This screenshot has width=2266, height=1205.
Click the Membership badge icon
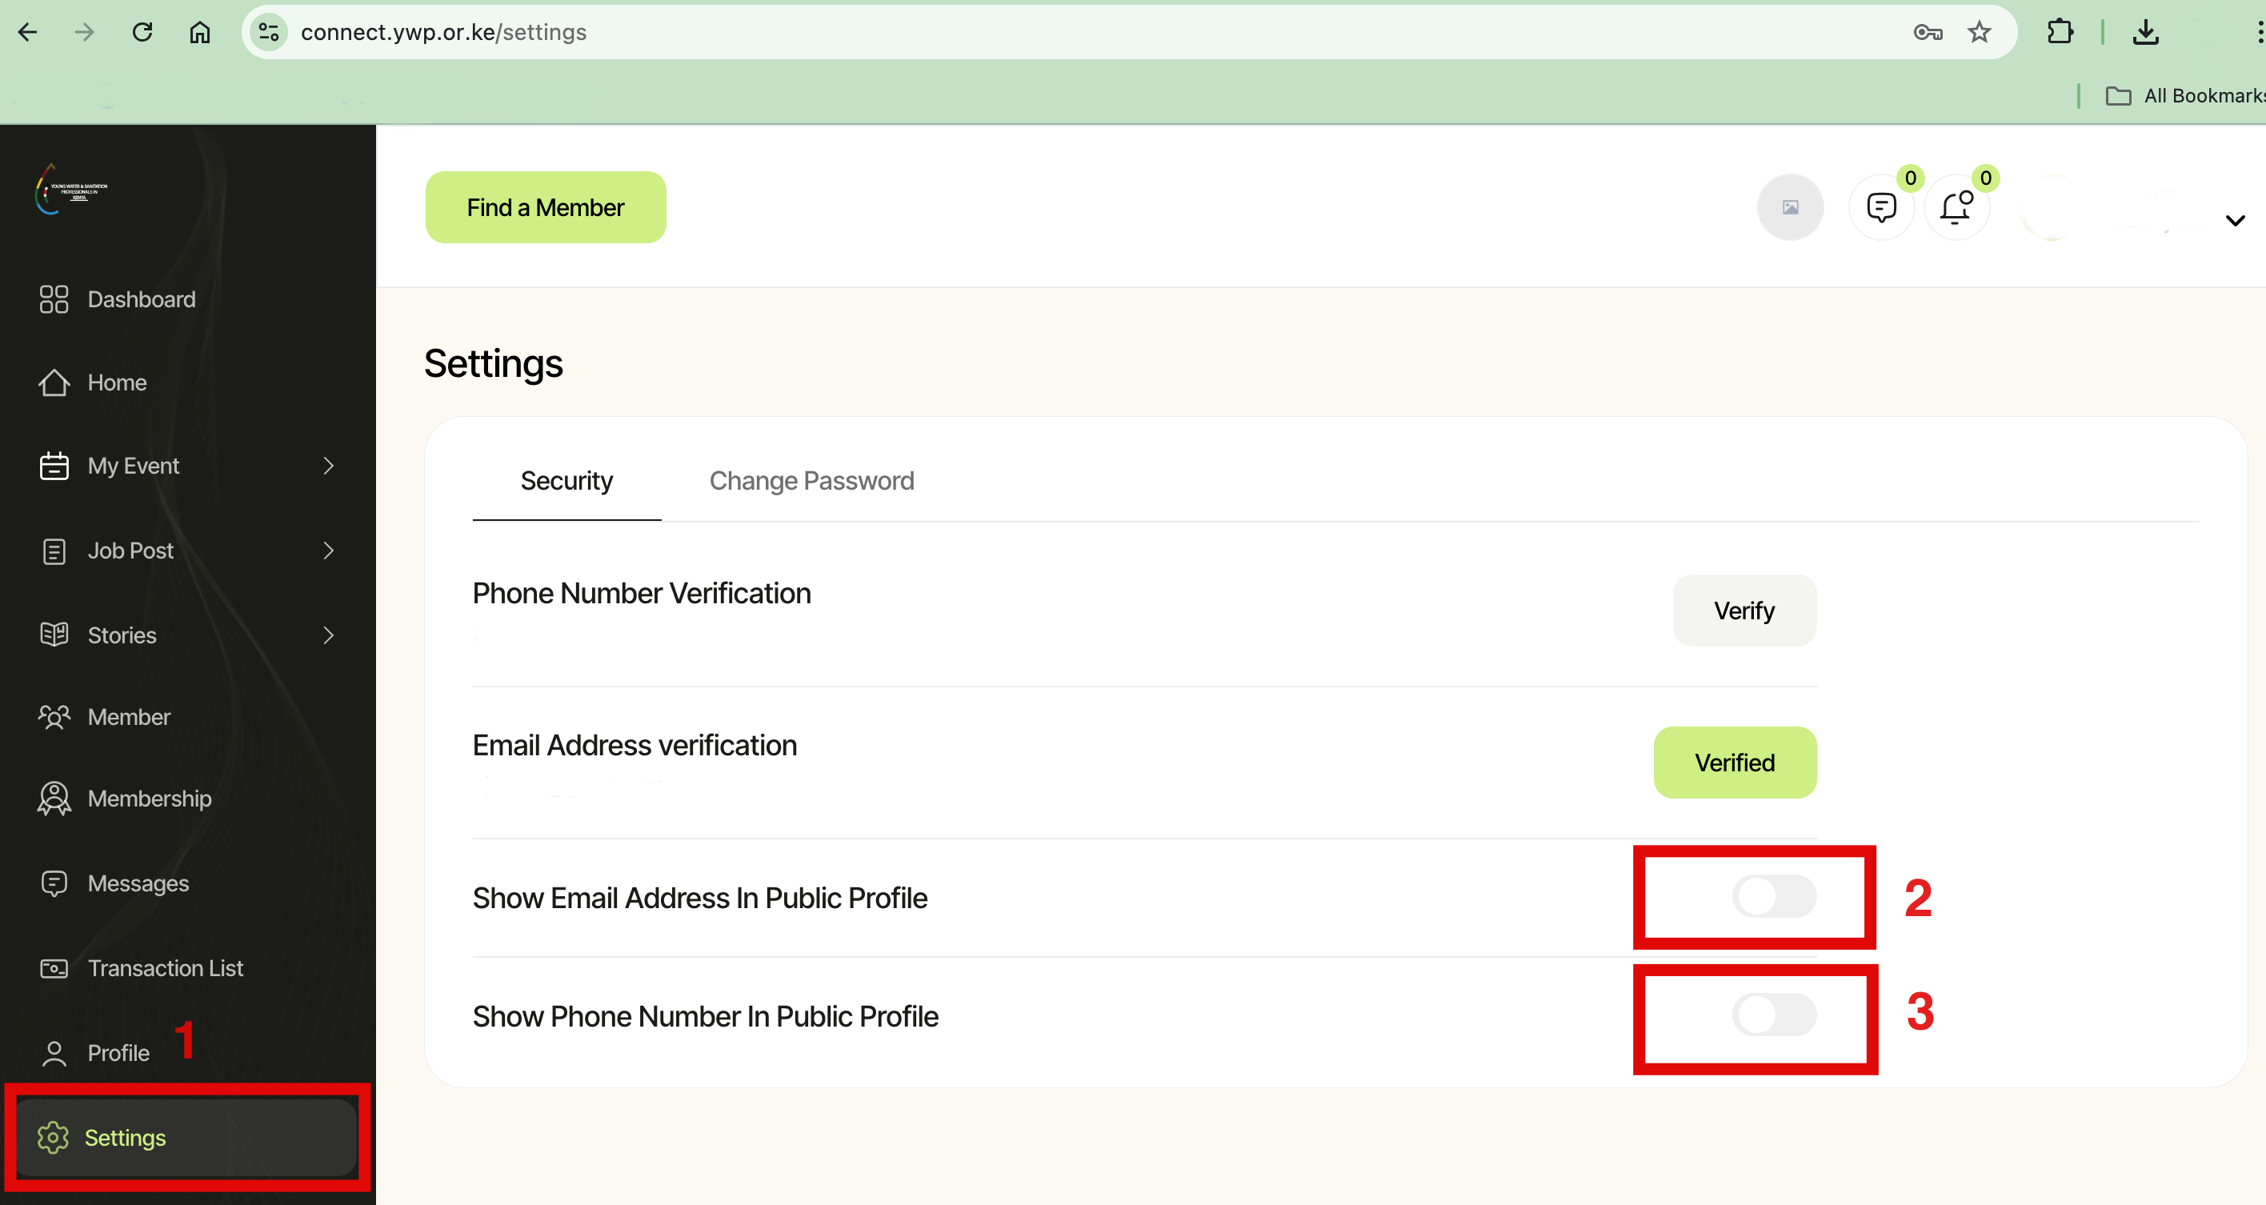(54, 799)
